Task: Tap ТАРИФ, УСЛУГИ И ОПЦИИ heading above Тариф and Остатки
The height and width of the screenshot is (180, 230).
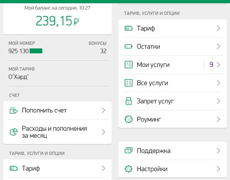Action: [152, 13]
